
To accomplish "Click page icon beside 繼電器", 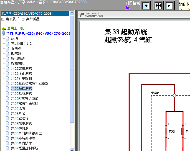I will point(7,53).
